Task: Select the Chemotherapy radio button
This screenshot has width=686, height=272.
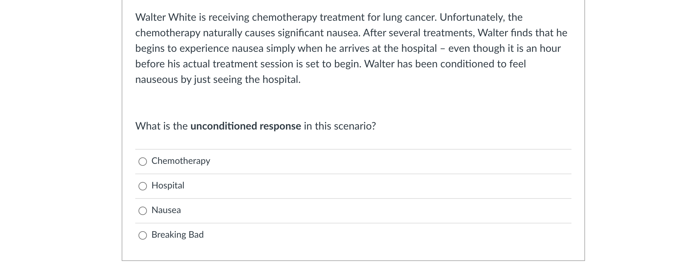Action: click(143, 162)
